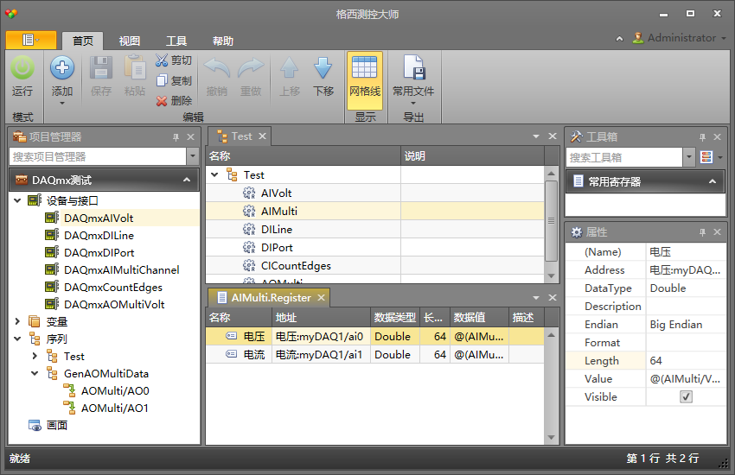
Task: Click the toolbox view mode icon
Action: pos(706,157)
